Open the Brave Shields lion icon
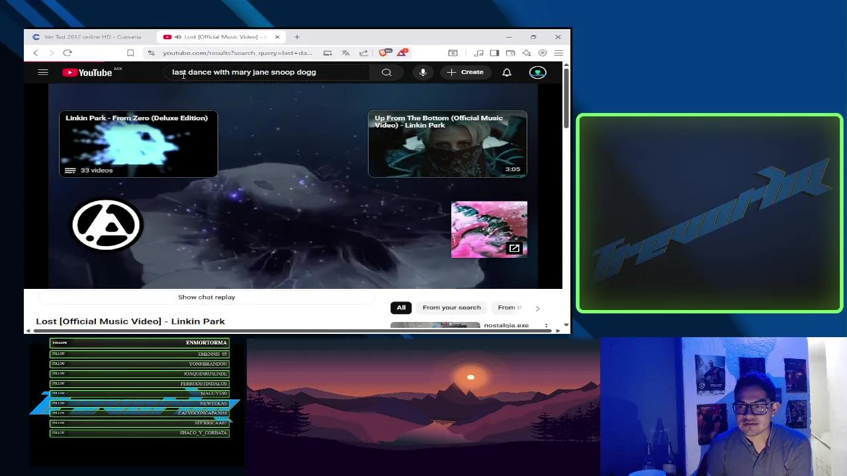Viewport: 847px width, 476px height. pyautogui.click(x=385, y=52)
